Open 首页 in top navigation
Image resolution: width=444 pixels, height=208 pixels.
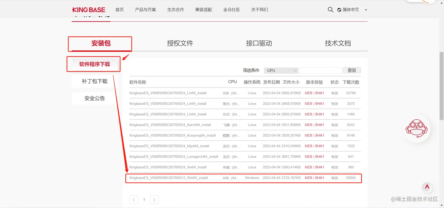pyautogui.click(x=120, y=10)
